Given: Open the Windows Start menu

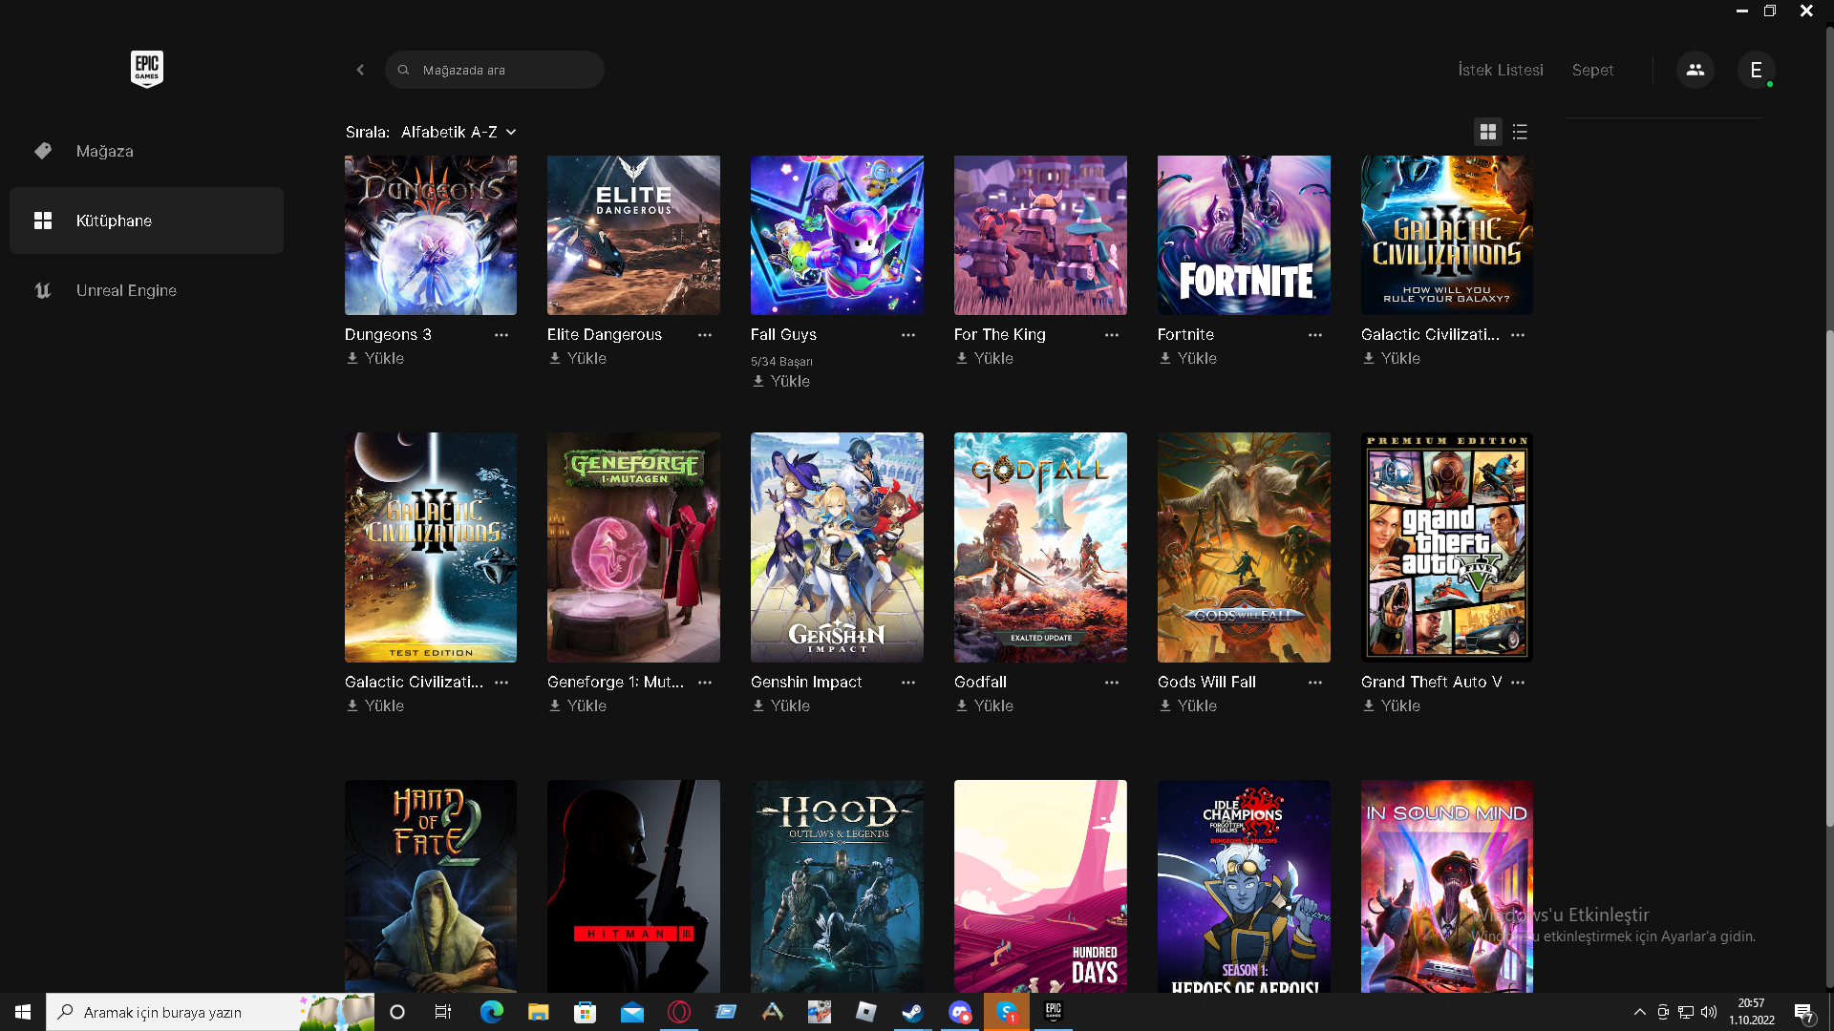Looking at the screenshot, I should pos(23,1012).
